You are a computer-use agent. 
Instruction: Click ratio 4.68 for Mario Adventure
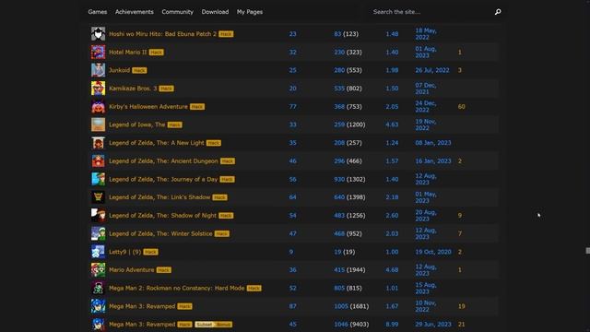point(392,270)
